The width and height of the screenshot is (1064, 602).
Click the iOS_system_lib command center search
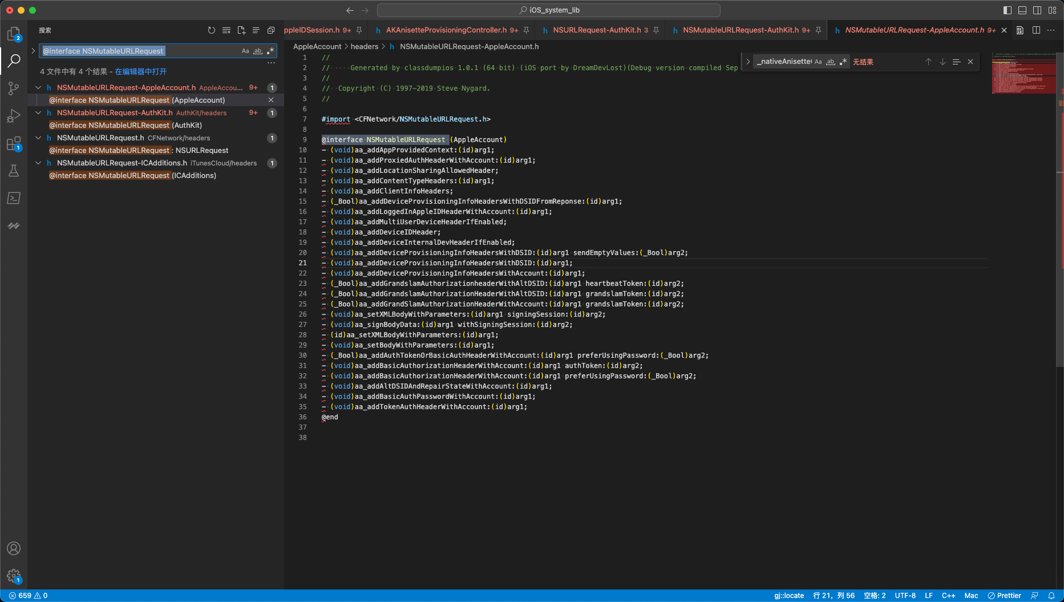pos(548,10)
